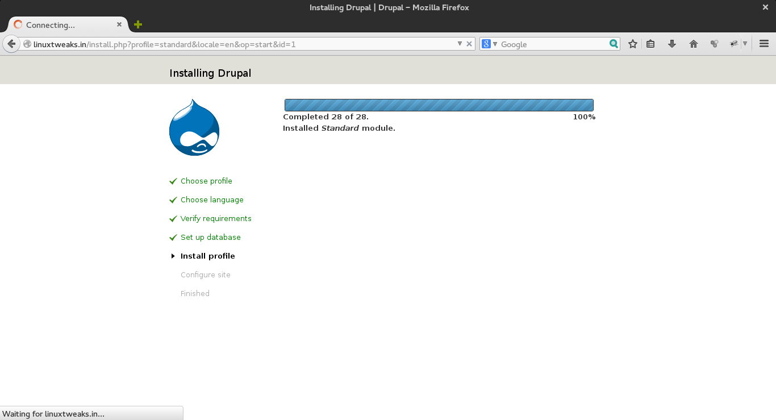Select the Connecting... browser tab
776x420 pixels.
62,24
